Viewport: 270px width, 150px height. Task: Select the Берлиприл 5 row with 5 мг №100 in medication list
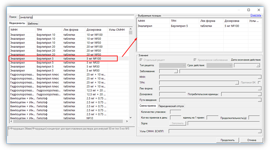pos(69,58)
